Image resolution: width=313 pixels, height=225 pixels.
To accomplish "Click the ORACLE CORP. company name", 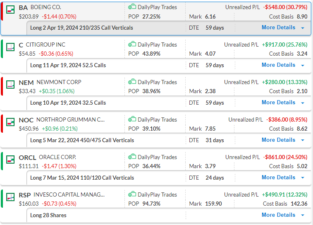I will click(57, 157).
